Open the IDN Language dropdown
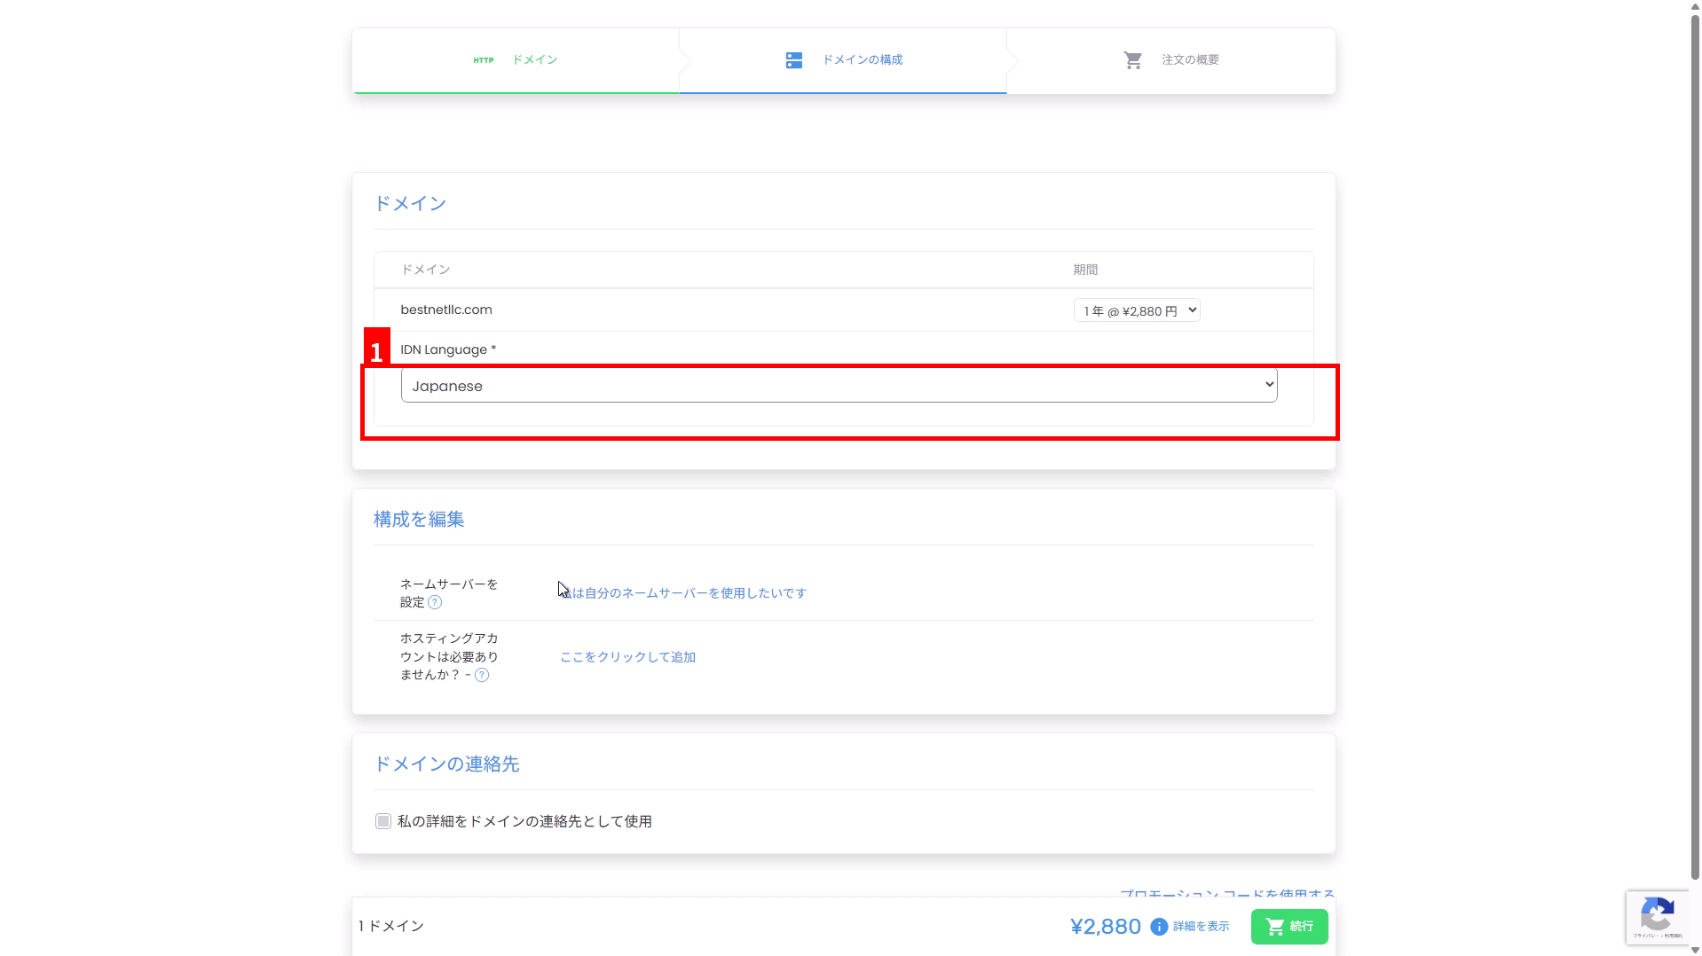This screenshot has width=1702, height=956. click(839, 386)
